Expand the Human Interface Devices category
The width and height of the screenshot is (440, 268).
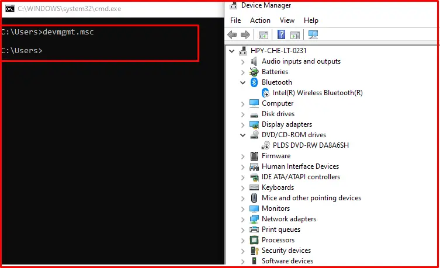point(242,167)
